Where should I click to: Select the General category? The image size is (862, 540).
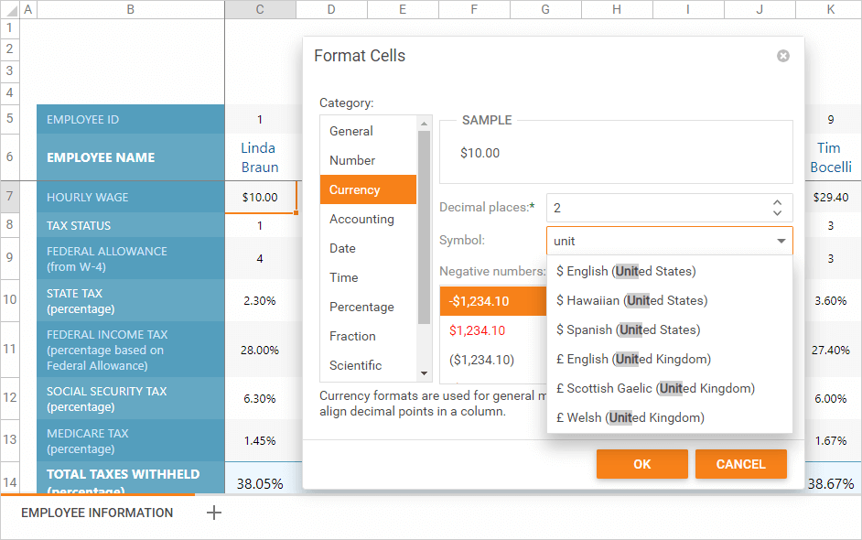click(369, 131)
